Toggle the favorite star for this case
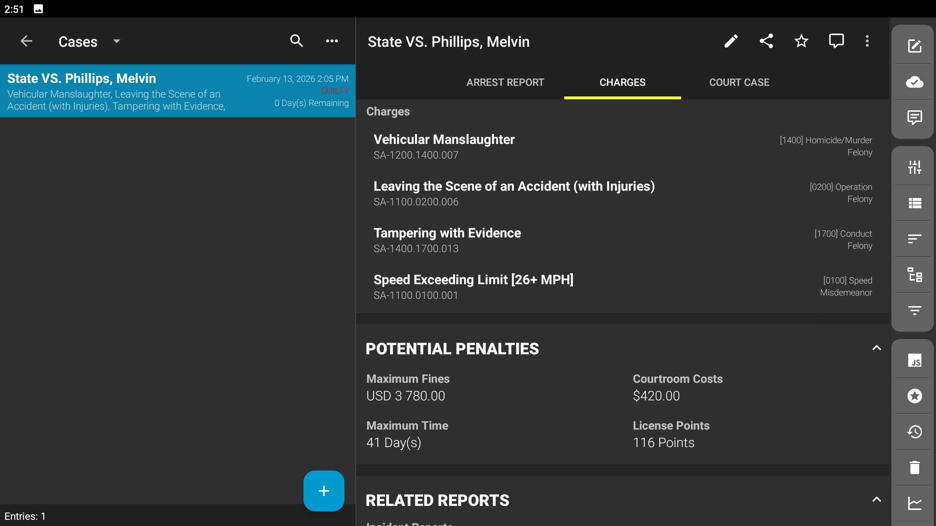Image resolution: width=936 pixels, height=526 pixels. [801, 41]
